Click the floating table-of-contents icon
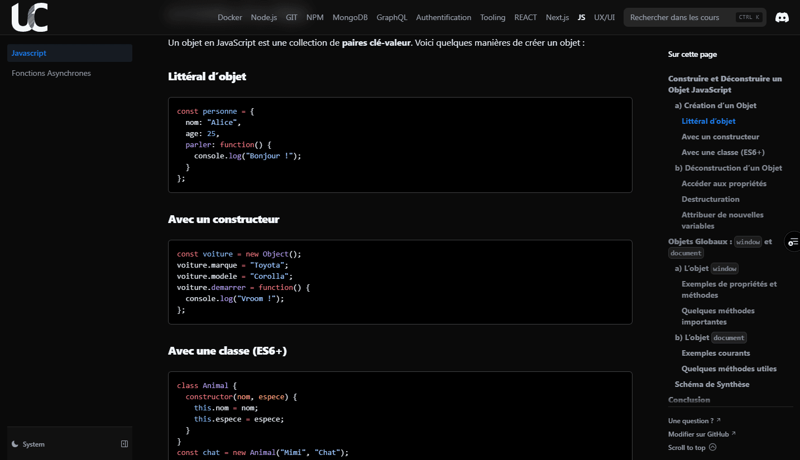This screenshot has width=800, height=460. [793, 241]
